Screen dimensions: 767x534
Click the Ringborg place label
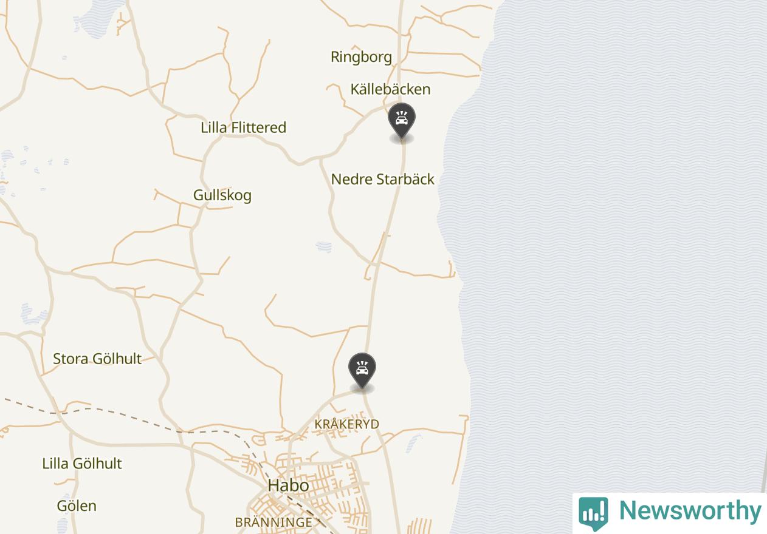point(361,57)
